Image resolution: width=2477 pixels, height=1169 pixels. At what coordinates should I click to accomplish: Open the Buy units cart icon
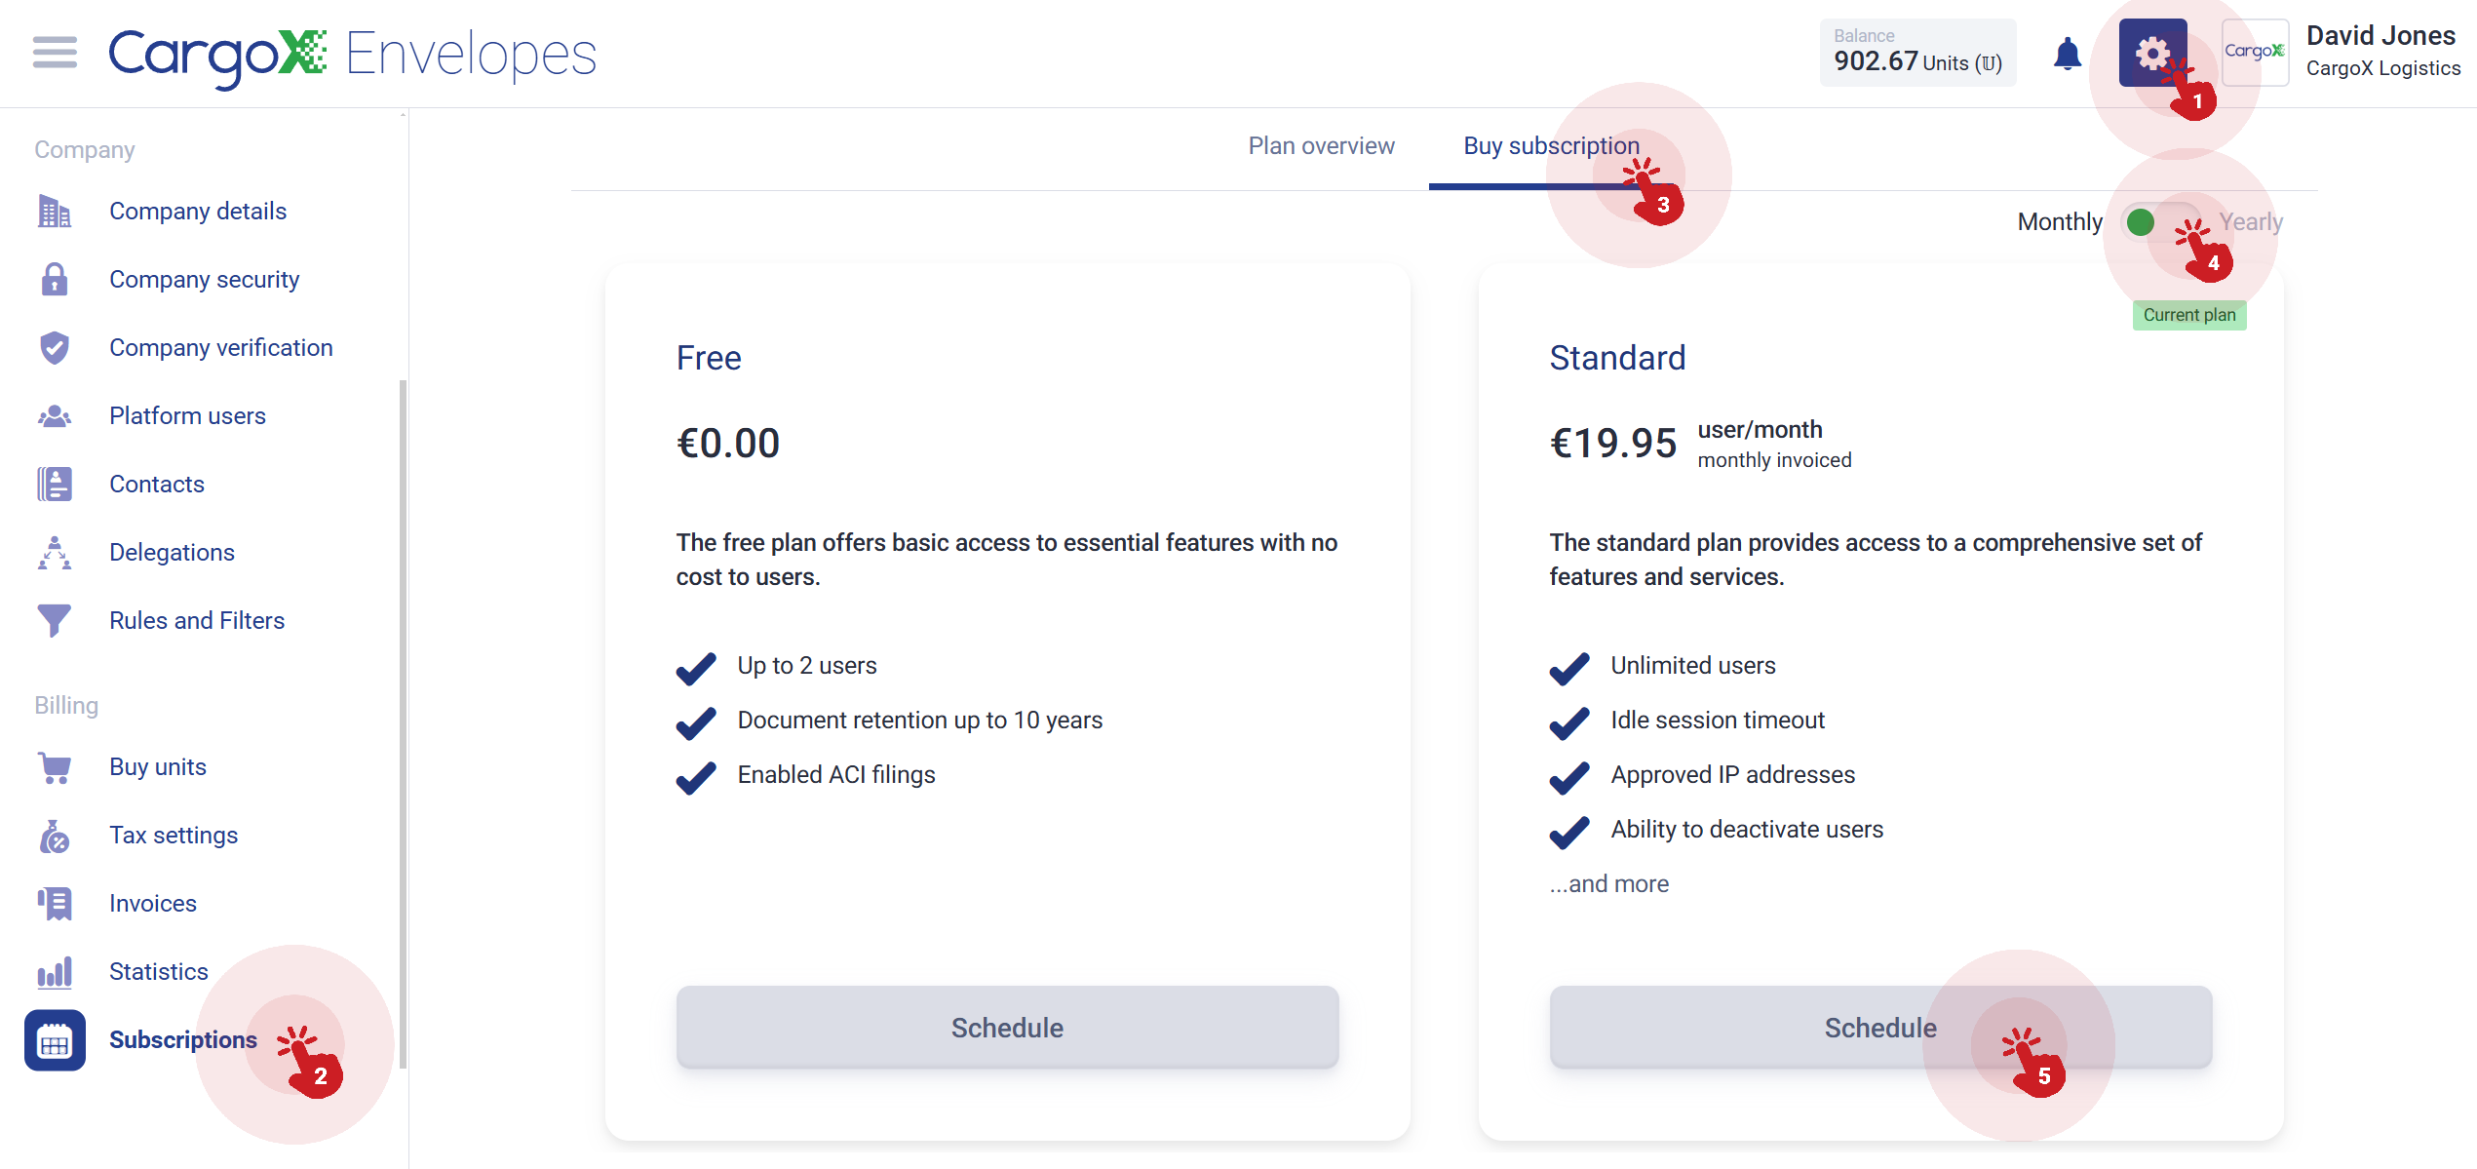coord(55,767)
